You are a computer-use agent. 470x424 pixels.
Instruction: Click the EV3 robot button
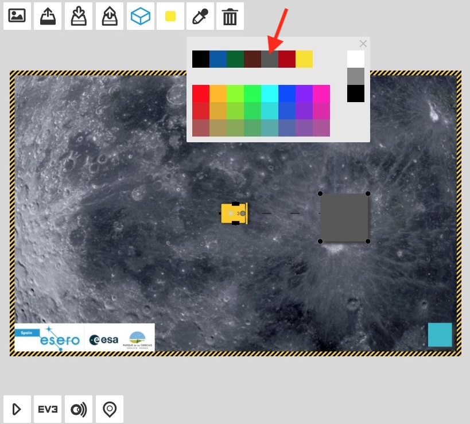click(x=48, y=409)
